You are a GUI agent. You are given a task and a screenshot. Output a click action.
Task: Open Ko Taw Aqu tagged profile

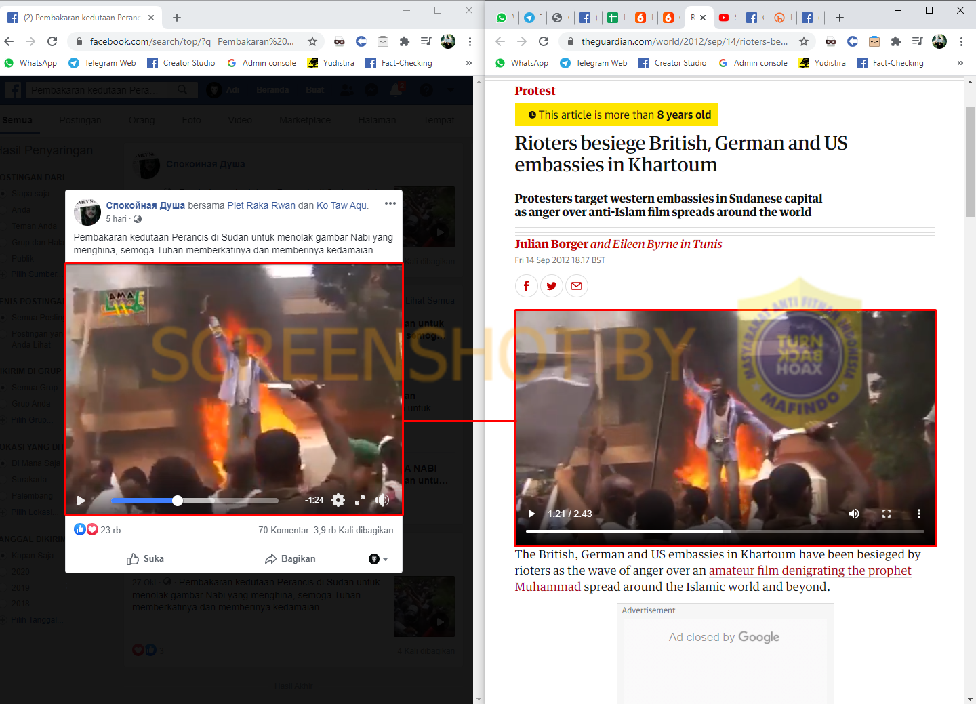pos(342,205)
